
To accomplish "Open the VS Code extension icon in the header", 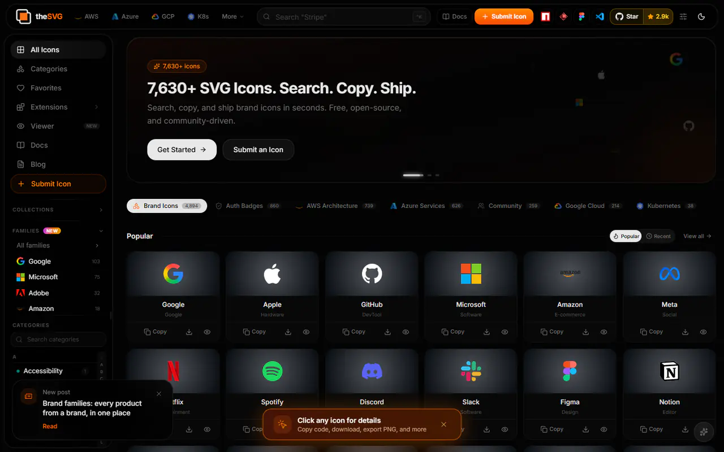I will click(x=600, y=16).
